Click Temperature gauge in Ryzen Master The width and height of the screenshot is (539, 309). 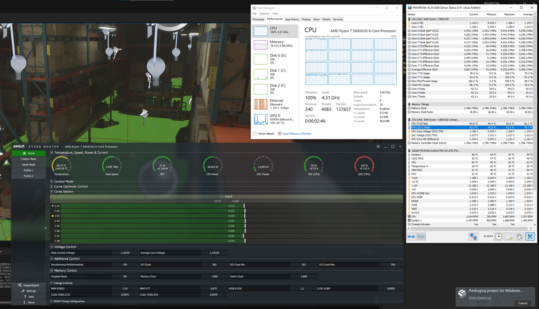pos(61,166)
